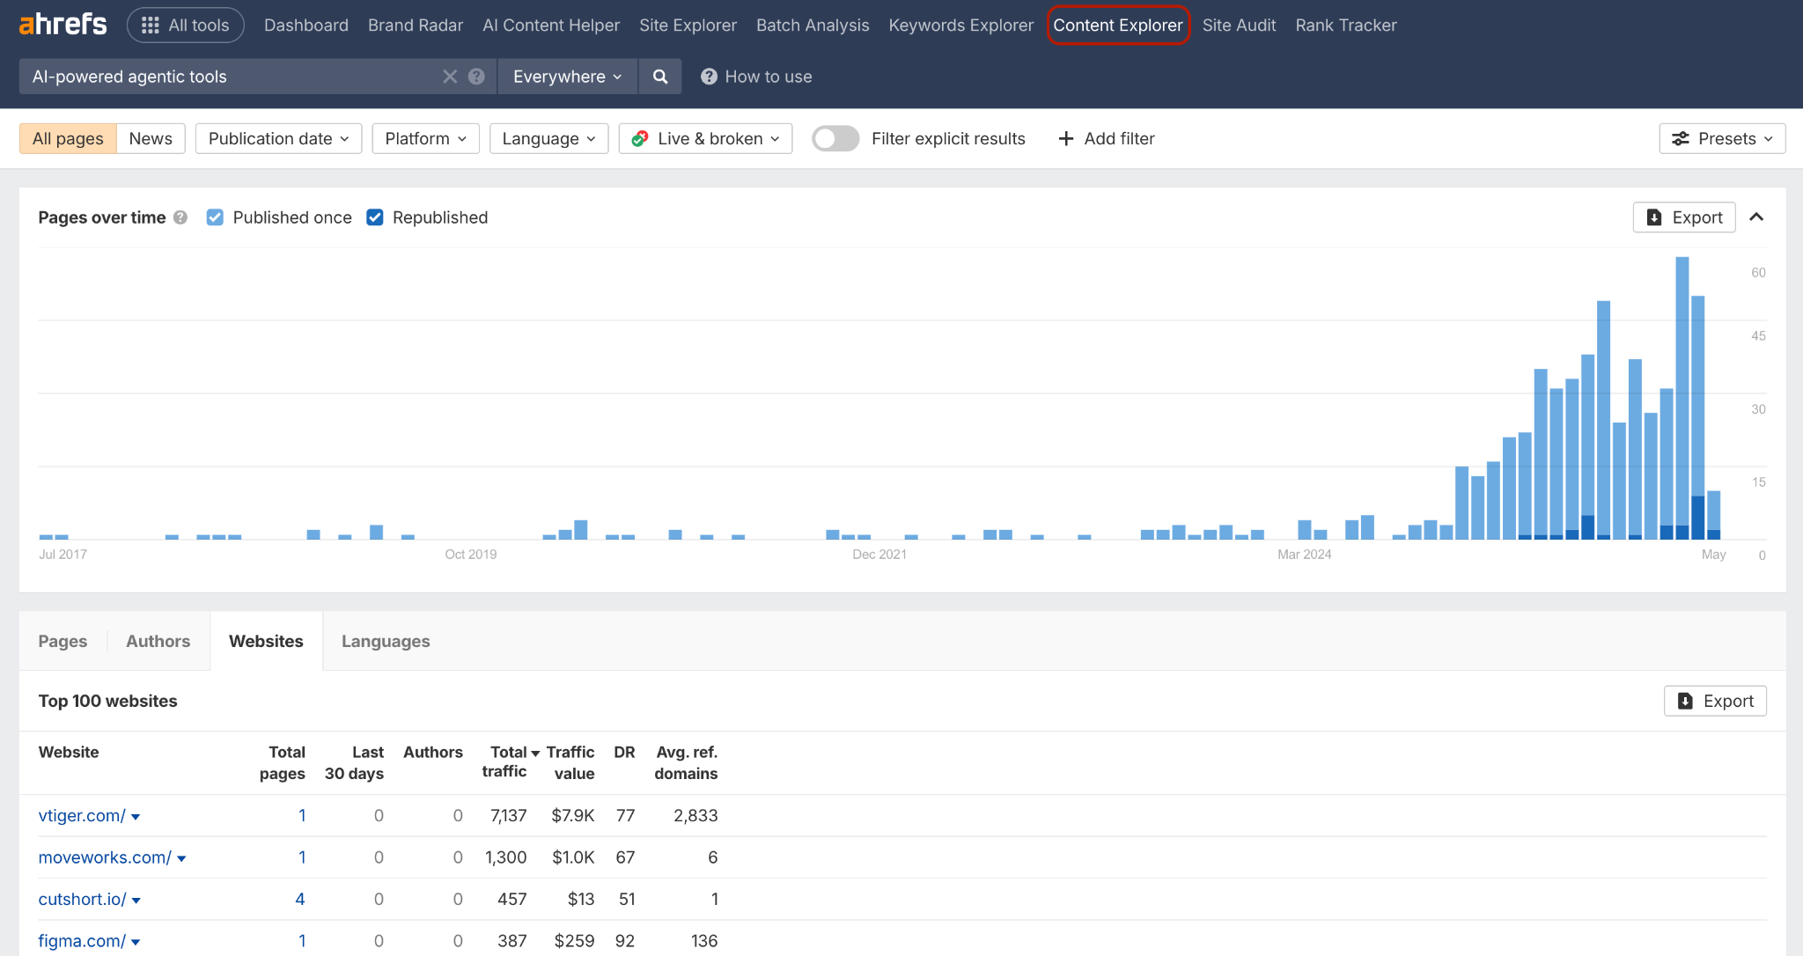Image resolution: width=1803 pixels, height=956 pixels.
Task: Open the Live & broken filter
Action: tap(705, 138)
